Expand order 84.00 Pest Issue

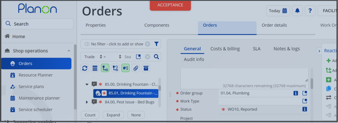pos(87,102)
